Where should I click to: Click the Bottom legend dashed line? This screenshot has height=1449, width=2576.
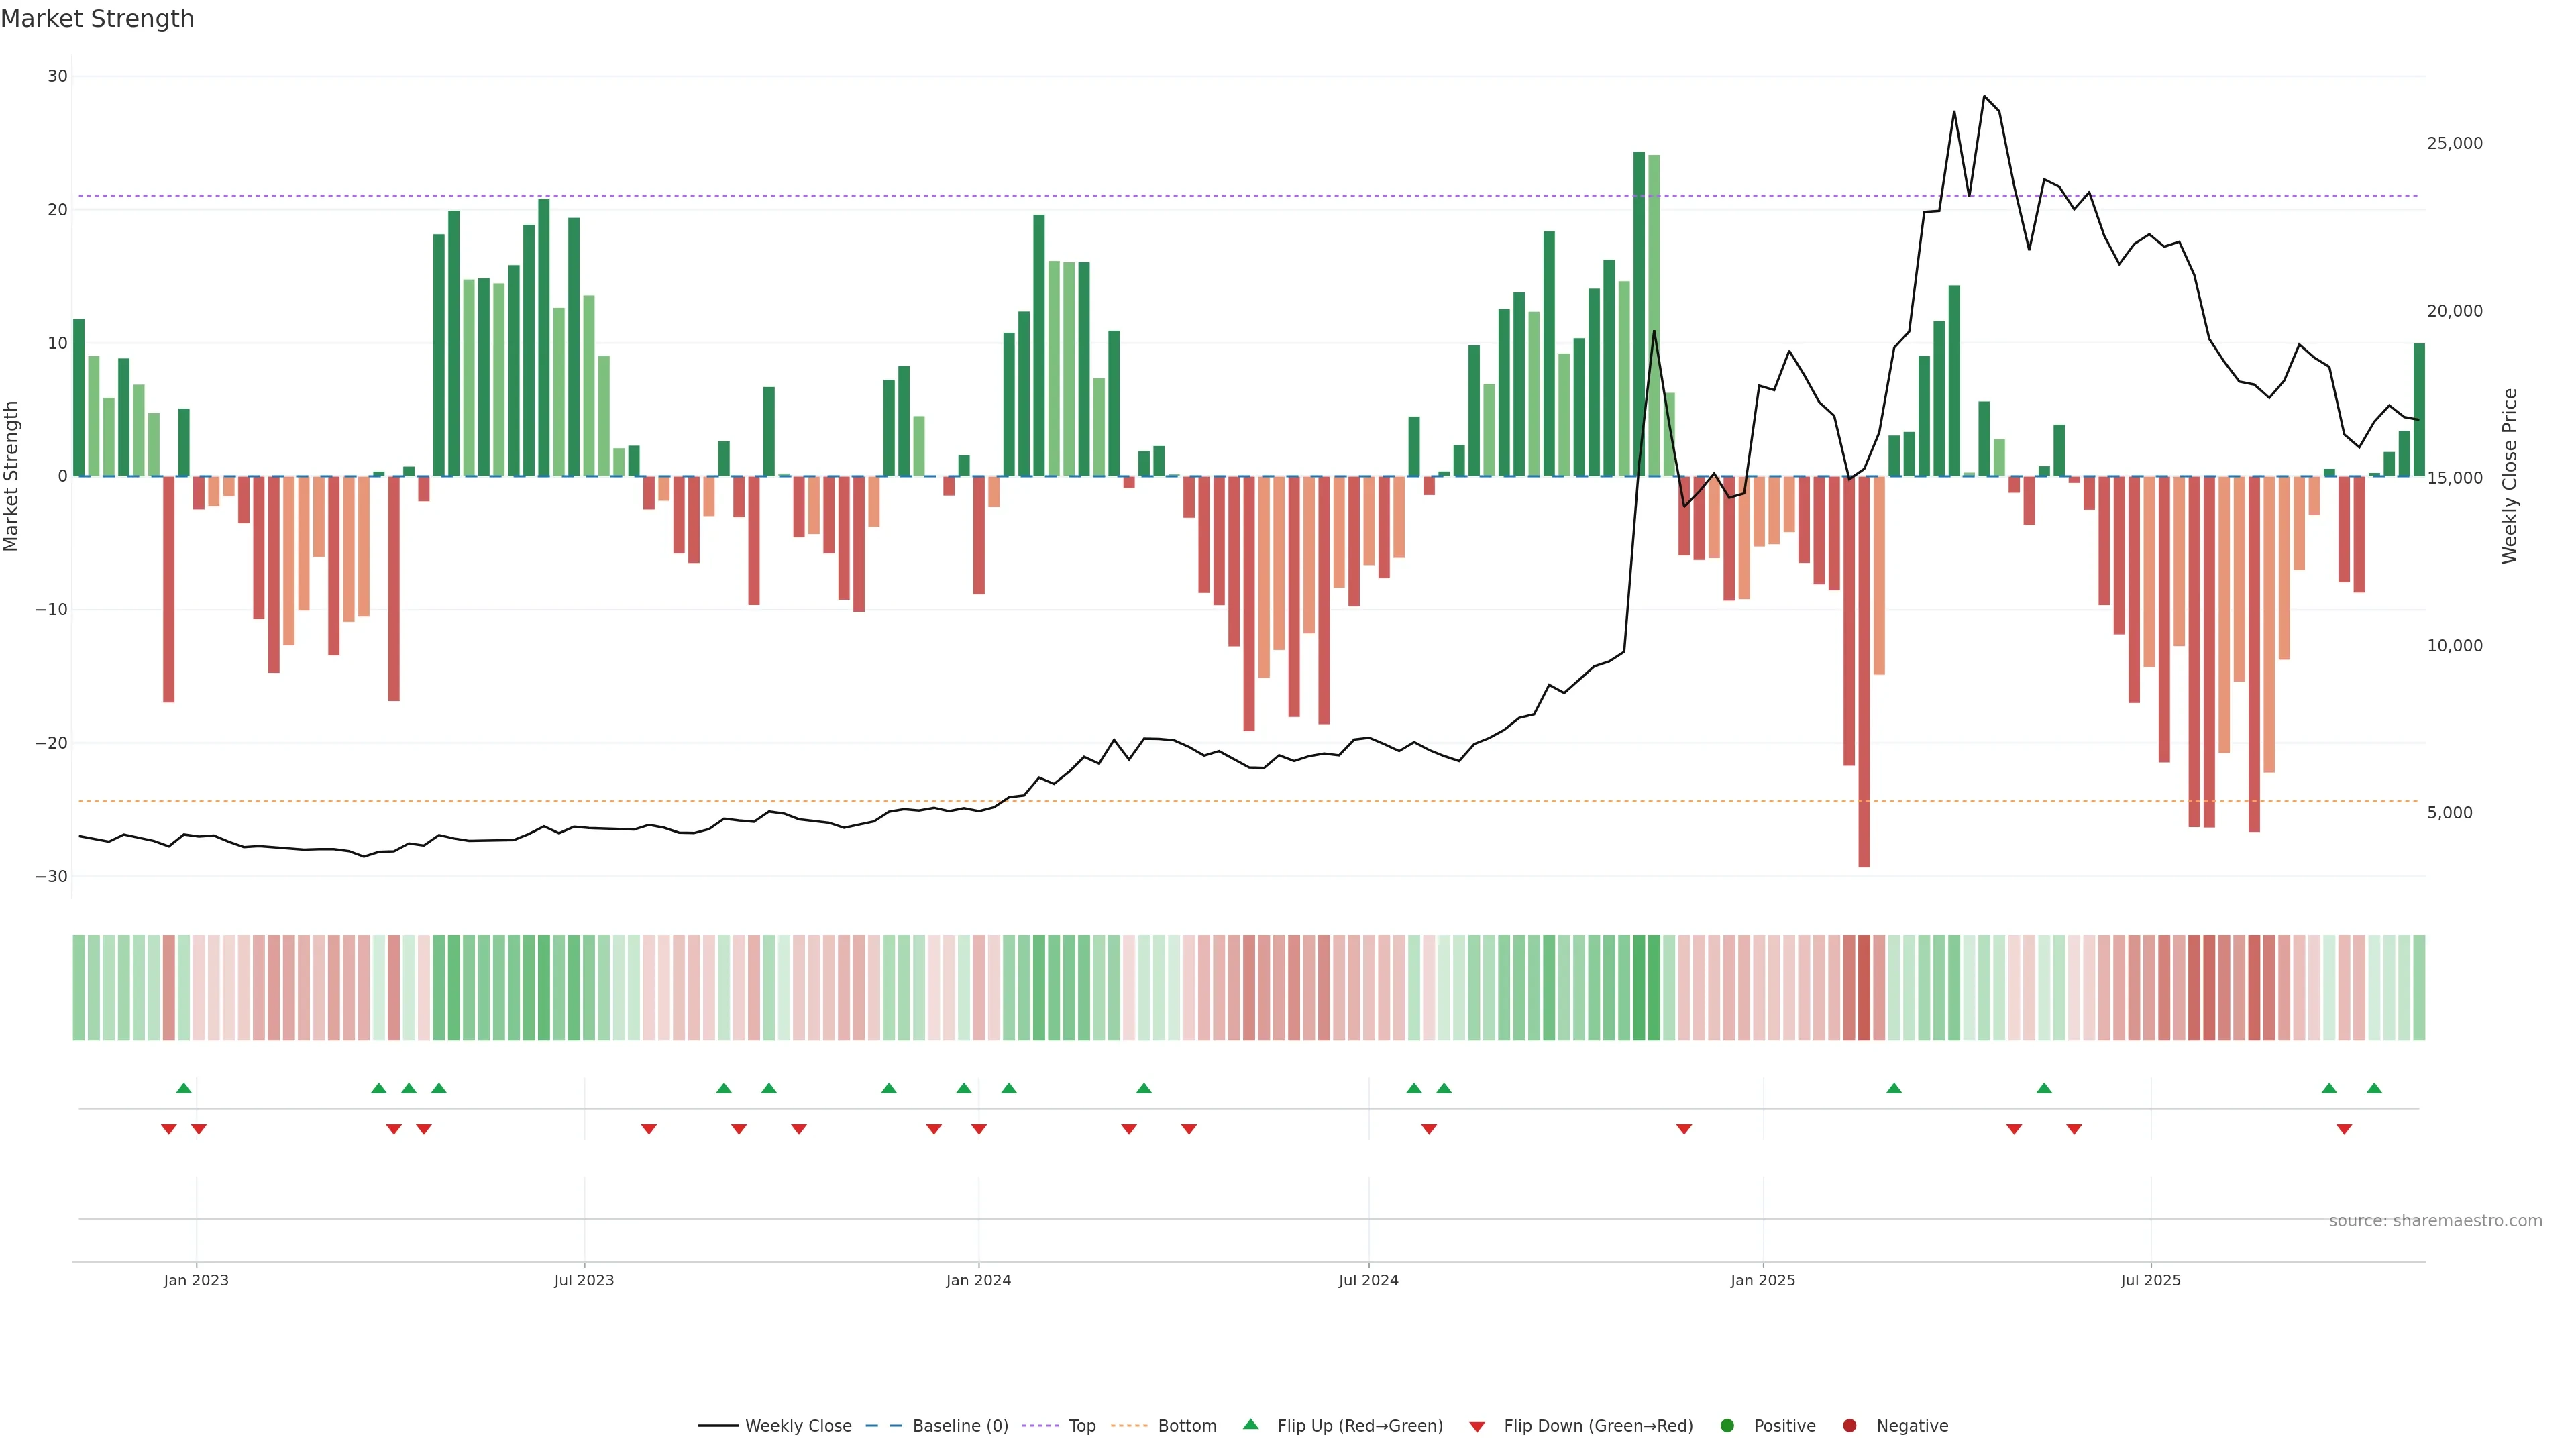coord(1129,1426)
